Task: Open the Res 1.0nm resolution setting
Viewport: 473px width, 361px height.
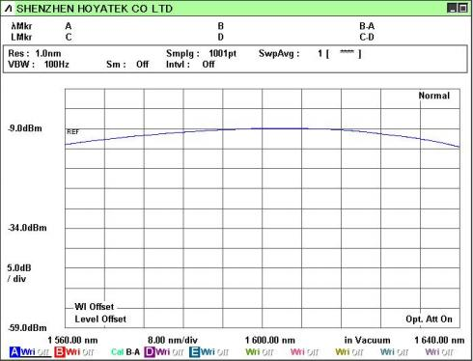Action: click(x=35, y=53)
